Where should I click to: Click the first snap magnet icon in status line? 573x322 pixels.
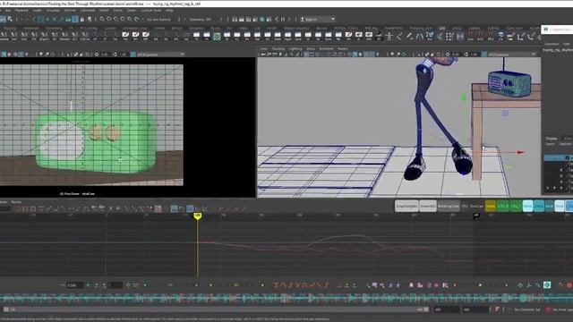[102, 20]
